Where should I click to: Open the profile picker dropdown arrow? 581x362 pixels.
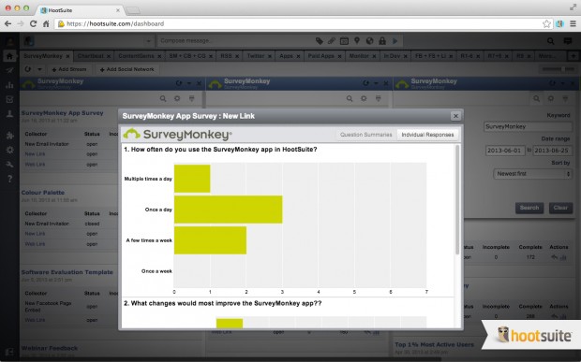pyautogui.click(x=149, y=41)
